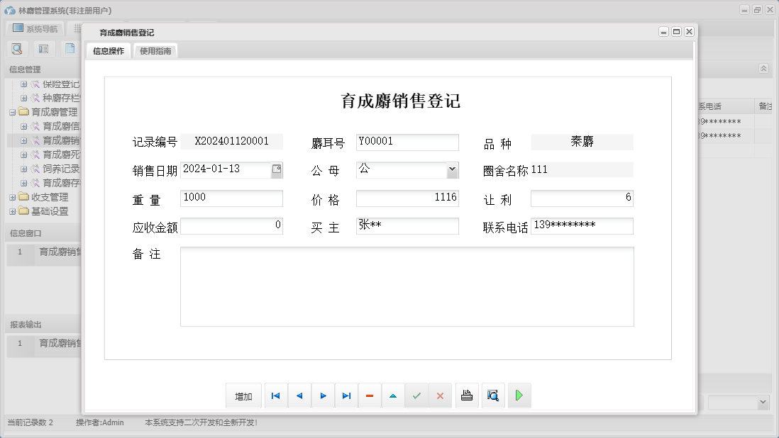This screenshot has height=438, width=779.
Task: Jump to the last record
Action: (x=346, y=395)
